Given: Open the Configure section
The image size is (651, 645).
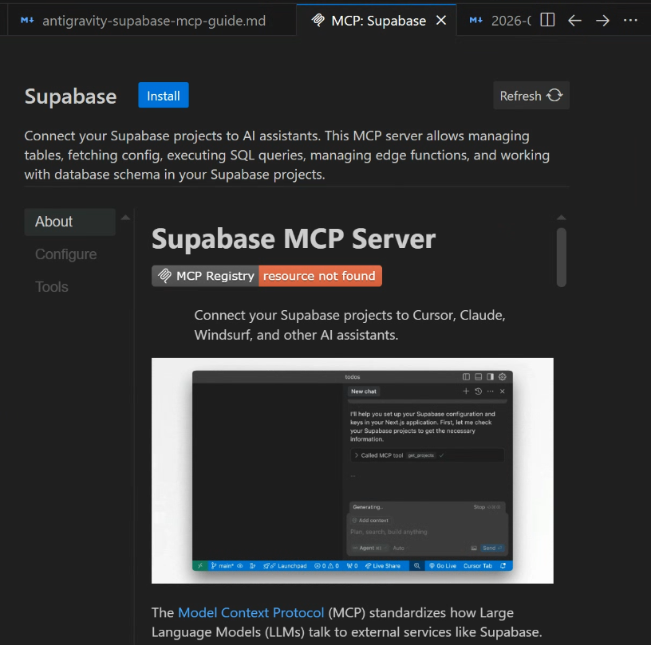Looking at the screenshot, I should point(65,254).
